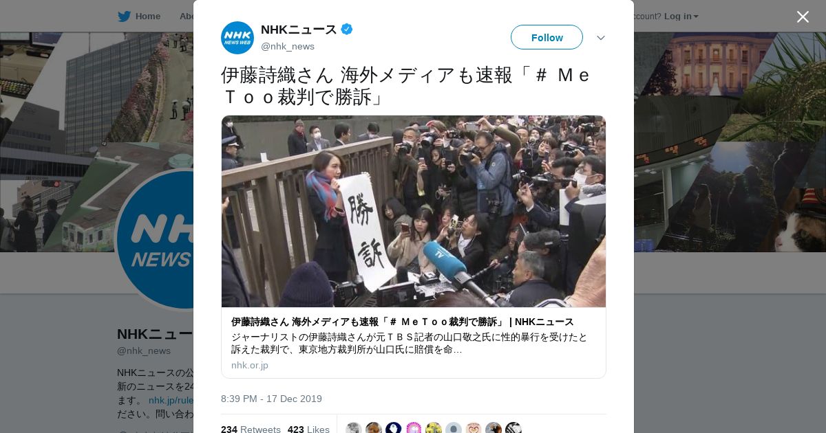Click the verified badge next to NHKニュース
This screenshot has width=826, height=433.
(x=347, y=30)
